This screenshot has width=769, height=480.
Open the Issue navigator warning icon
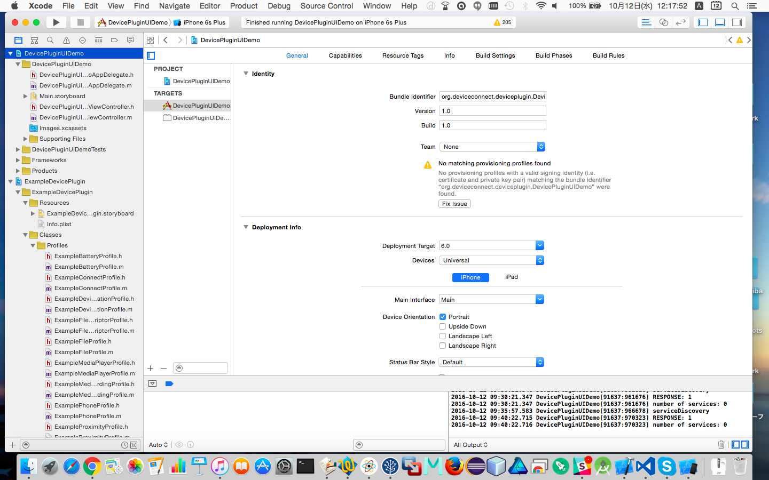(x=66, y=40)
